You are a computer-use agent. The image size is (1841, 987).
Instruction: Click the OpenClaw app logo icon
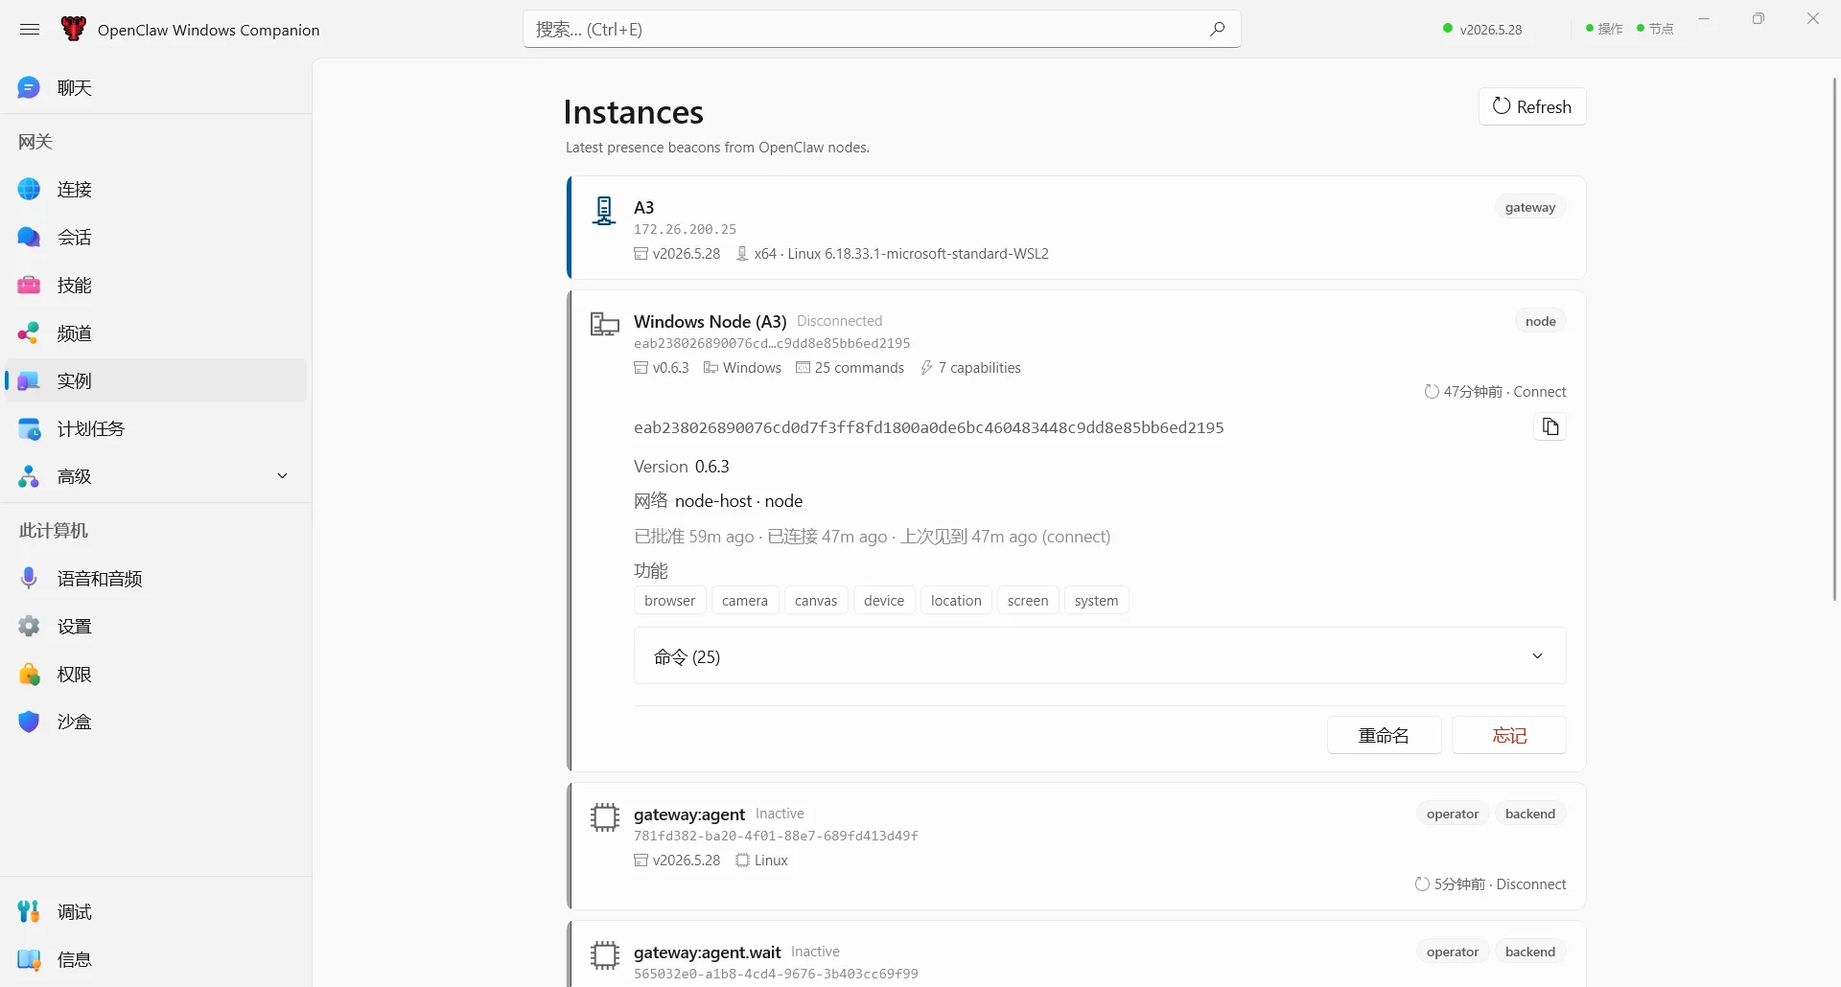click(73, 29)
